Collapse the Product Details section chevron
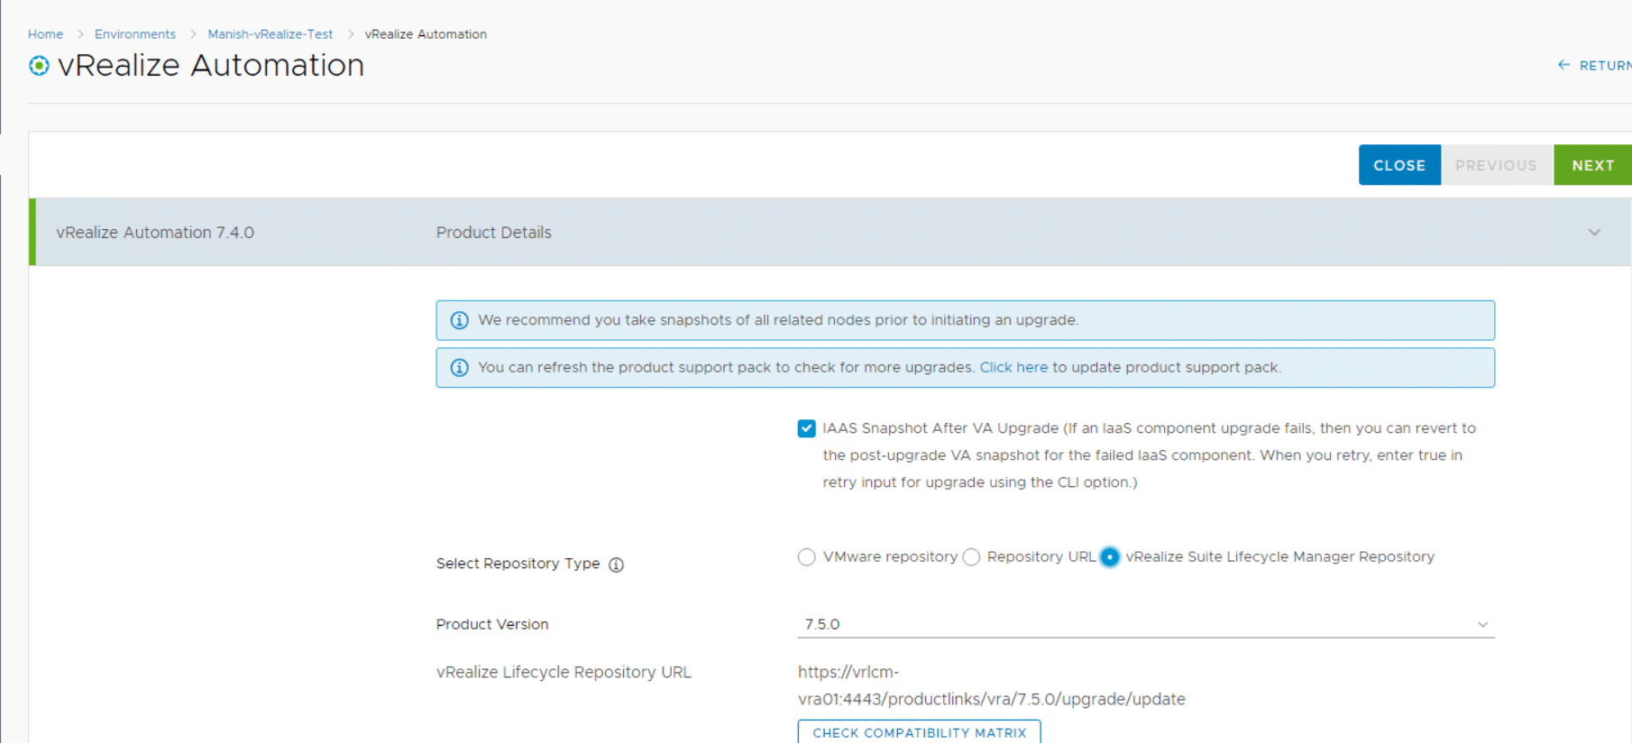 pos(1594,233)
